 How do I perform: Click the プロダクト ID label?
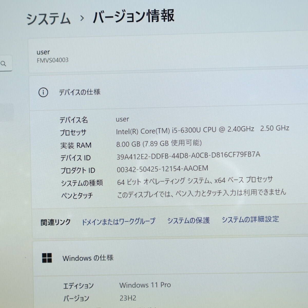tap(78, 170)
